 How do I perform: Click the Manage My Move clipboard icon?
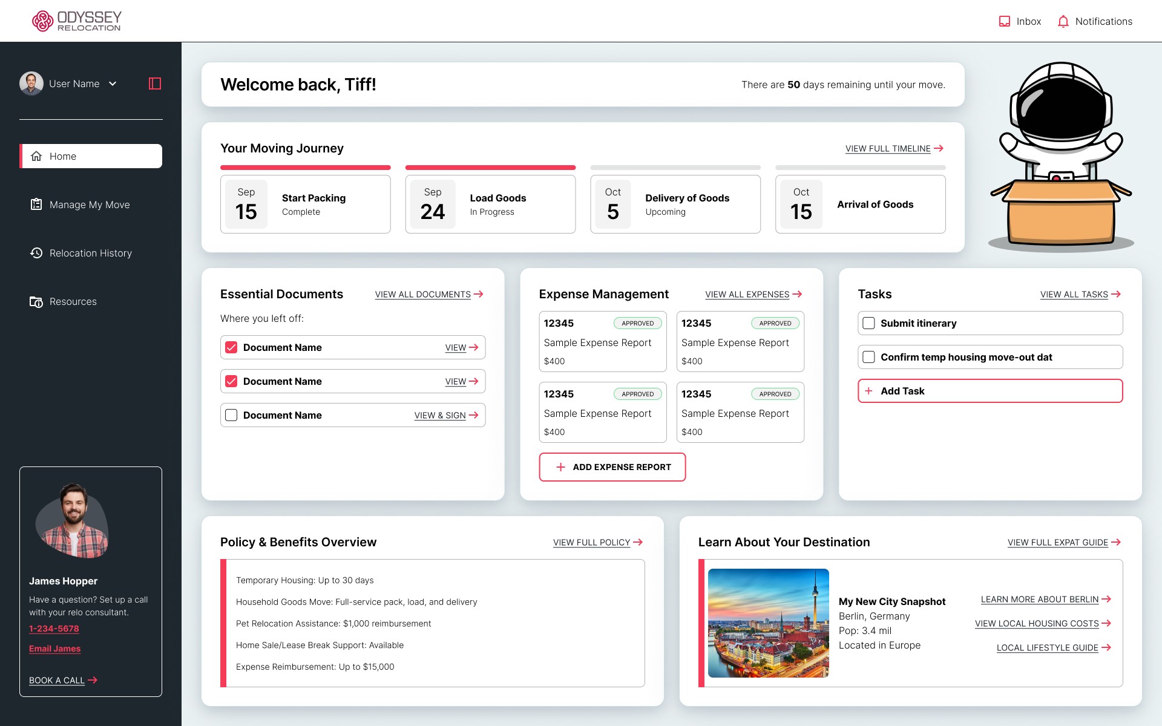(x=36, y=204)
